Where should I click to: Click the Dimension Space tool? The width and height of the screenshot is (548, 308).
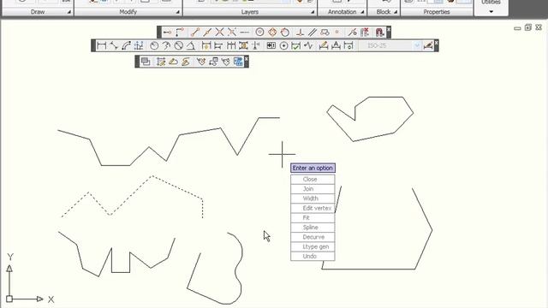click(243, 45)
